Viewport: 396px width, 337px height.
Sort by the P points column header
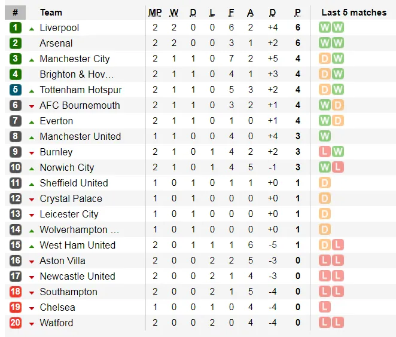click(x=297, y=13)
